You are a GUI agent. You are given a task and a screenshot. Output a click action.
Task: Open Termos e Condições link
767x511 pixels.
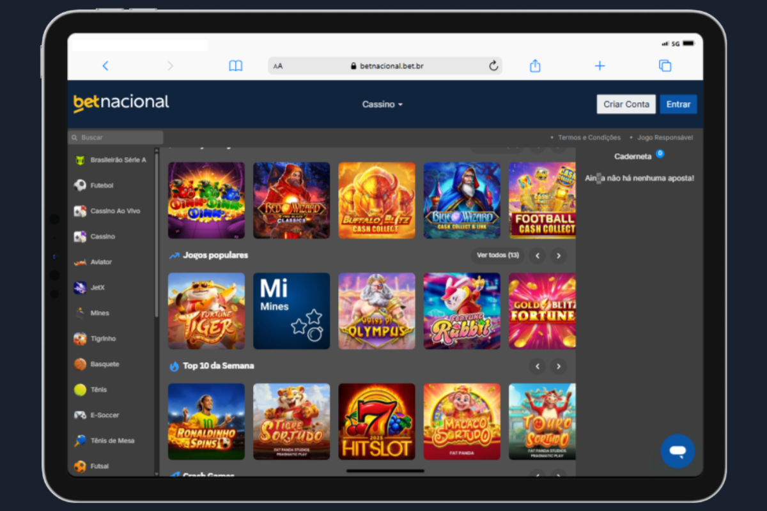click(589, 137)
